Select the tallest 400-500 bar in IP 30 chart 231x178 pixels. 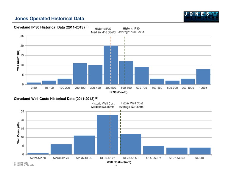[111, 65]
